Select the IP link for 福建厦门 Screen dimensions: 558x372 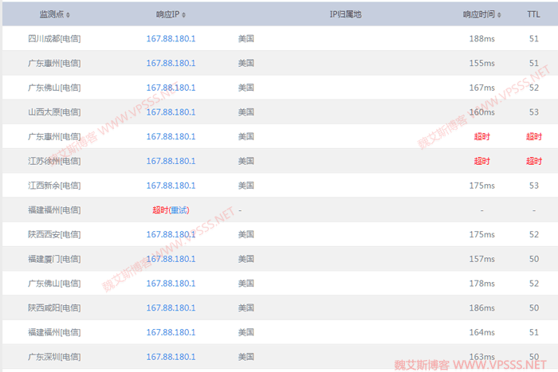tap(171, 259)
